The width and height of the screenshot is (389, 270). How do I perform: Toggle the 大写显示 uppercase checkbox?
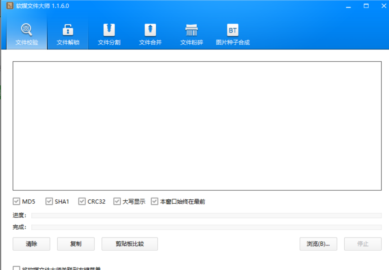point(117,202)
